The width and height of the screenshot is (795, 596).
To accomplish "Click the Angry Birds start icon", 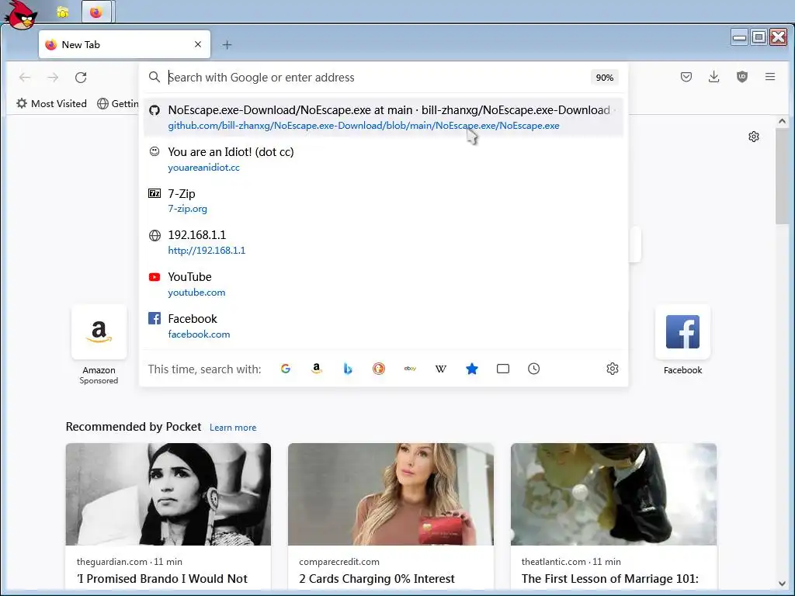I will point(21,16).
